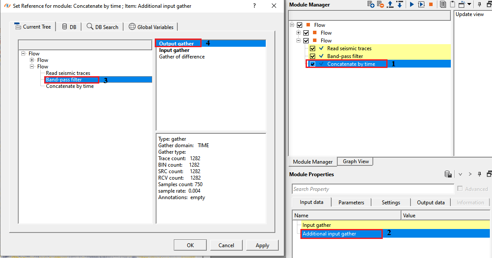This screenshot has height=258, width=492.
Task: Run the flow with blue play icon
Action: [x=412, y=5]
